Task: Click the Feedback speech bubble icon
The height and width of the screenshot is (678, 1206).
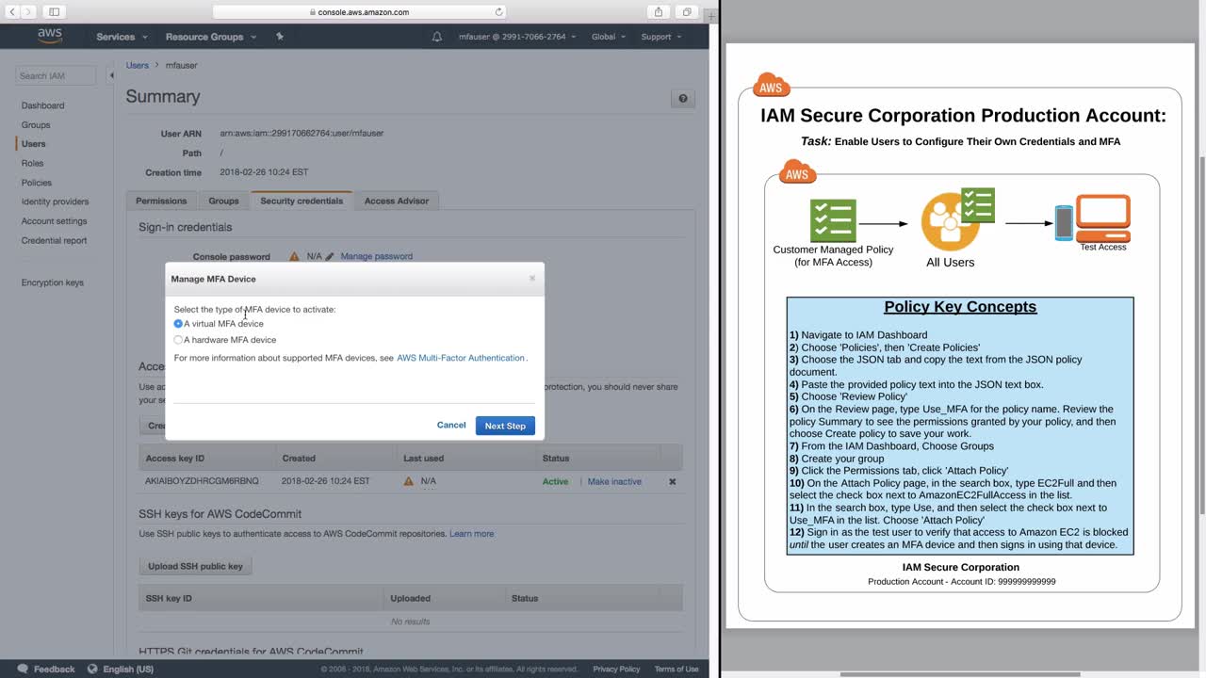Action: (x=23, y=669)
